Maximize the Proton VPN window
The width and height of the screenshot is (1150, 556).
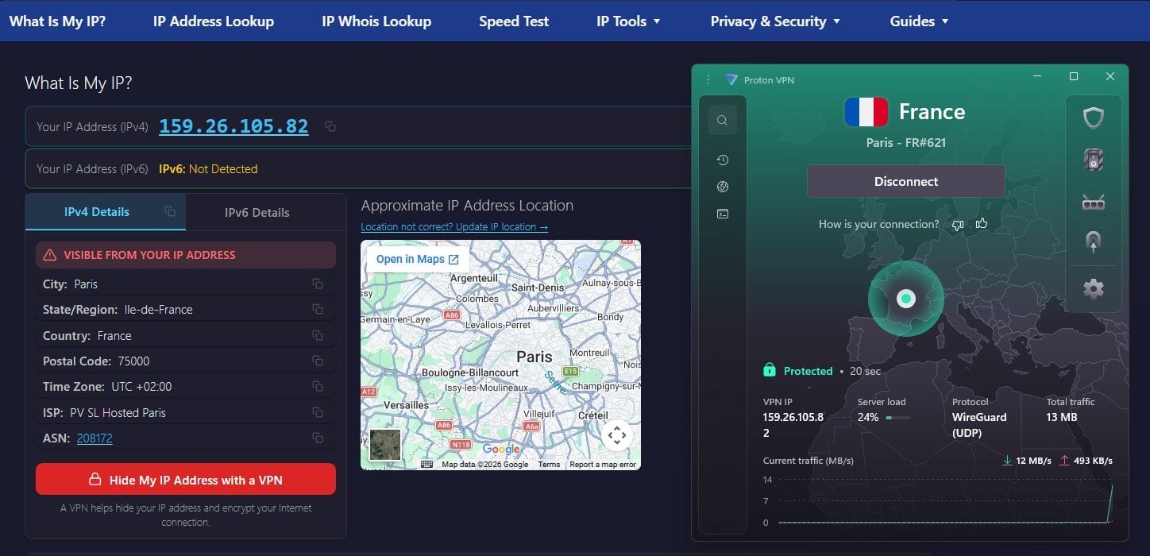pos(1074,76)
